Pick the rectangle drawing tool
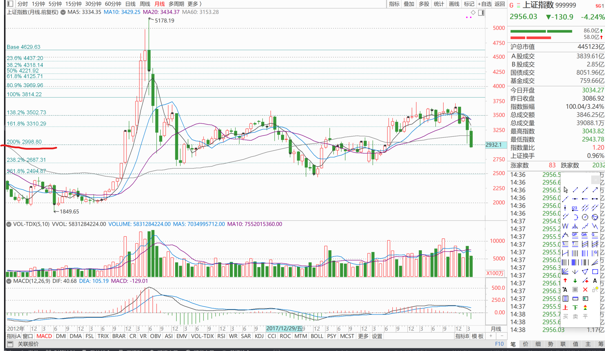605x351 pixels. 595,272
